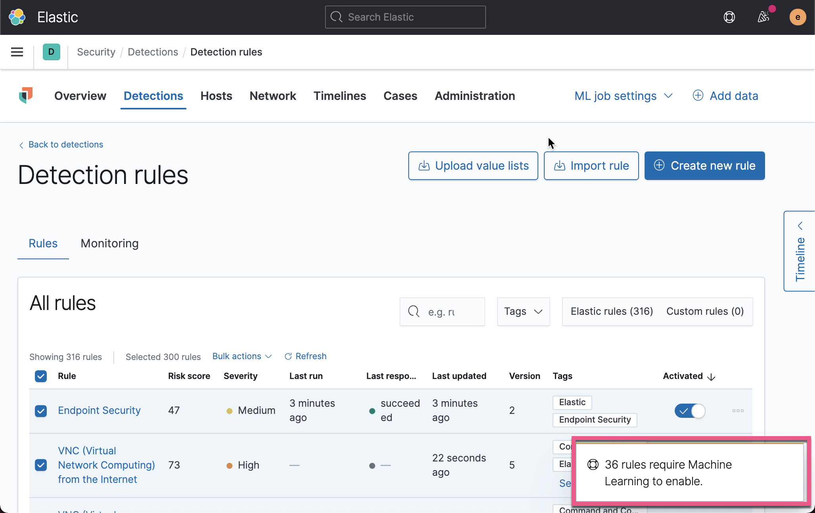Go to the Administration section
The height and width of the screenshot is (513, 815).
[474, 96]
